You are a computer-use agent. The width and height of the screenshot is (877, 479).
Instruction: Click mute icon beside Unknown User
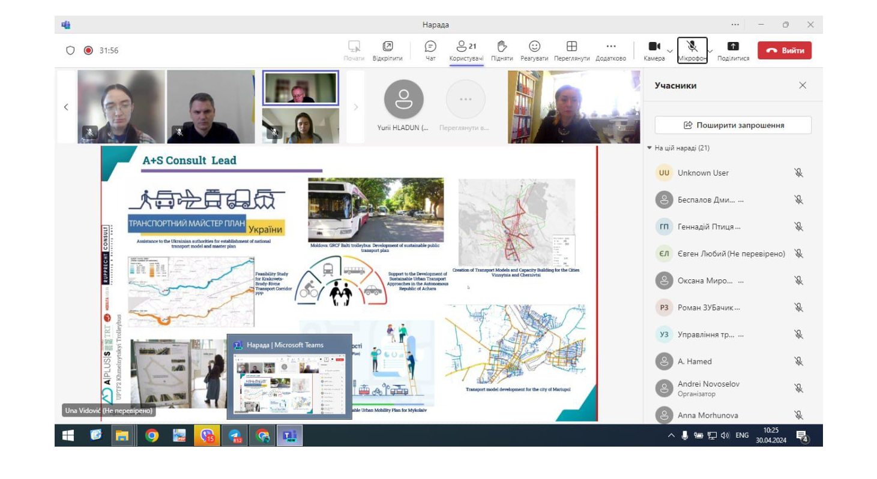click(x=798, y=173)
